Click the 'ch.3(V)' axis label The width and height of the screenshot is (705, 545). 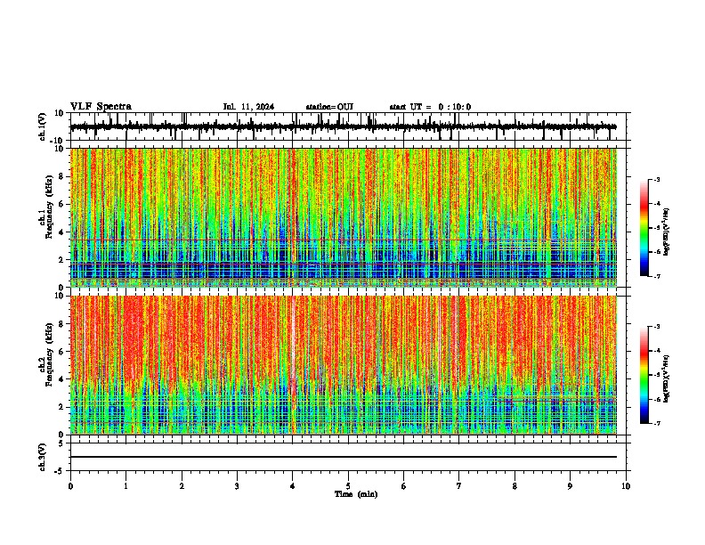[x=43, y=457]
